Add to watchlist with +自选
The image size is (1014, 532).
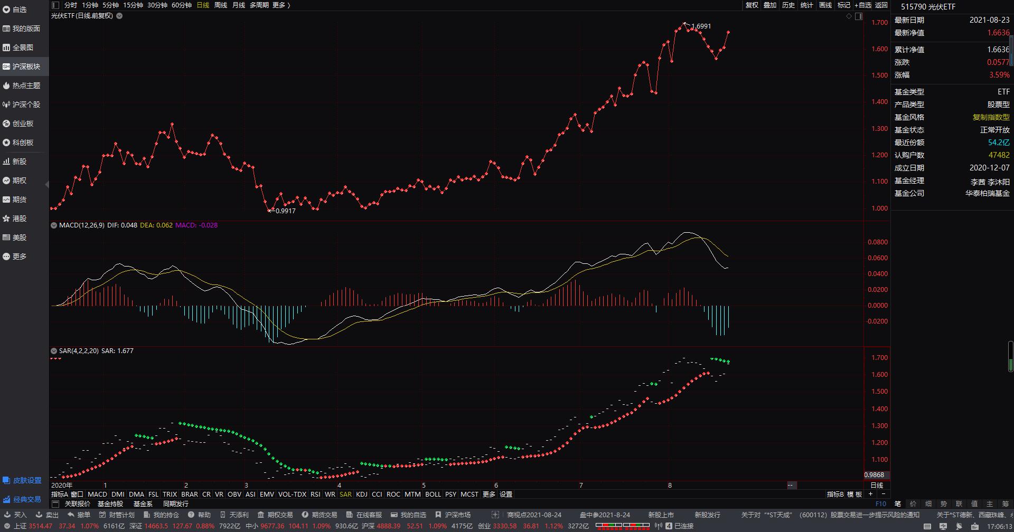pos(863,5)
